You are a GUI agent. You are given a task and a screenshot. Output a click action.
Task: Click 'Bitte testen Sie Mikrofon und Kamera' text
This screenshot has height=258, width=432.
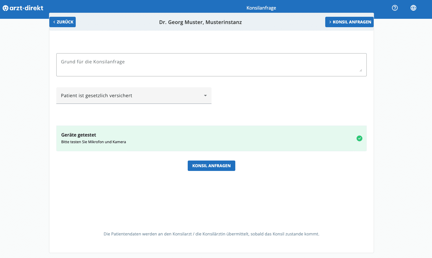93,142
